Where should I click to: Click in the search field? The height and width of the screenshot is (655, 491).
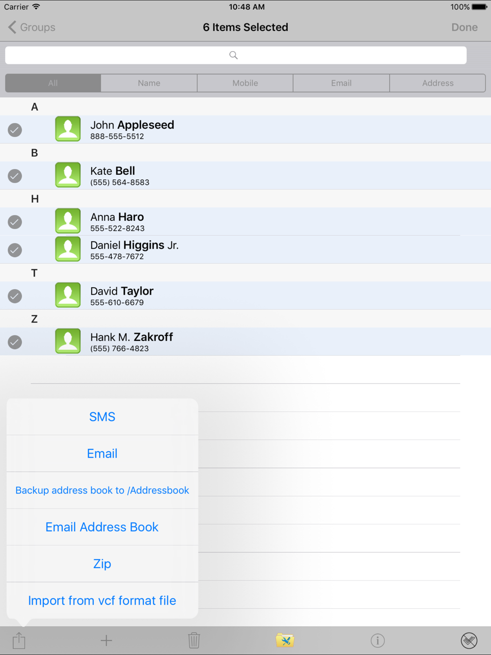click(x=236, y=55)
